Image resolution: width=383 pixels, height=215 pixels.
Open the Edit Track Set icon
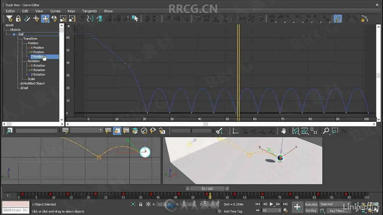(65, 131)
